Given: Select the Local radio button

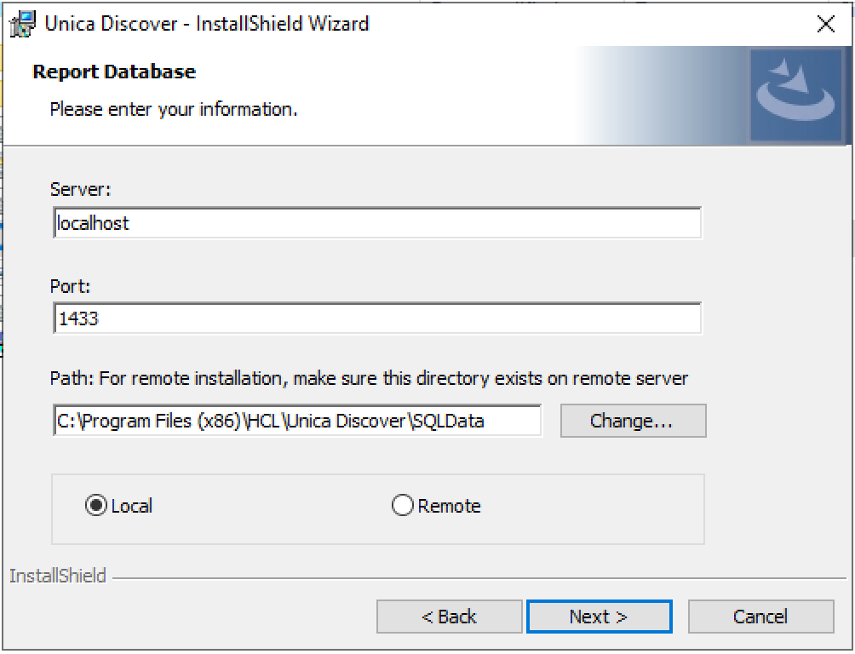Looking at the screenshot, I should [95, 506].
